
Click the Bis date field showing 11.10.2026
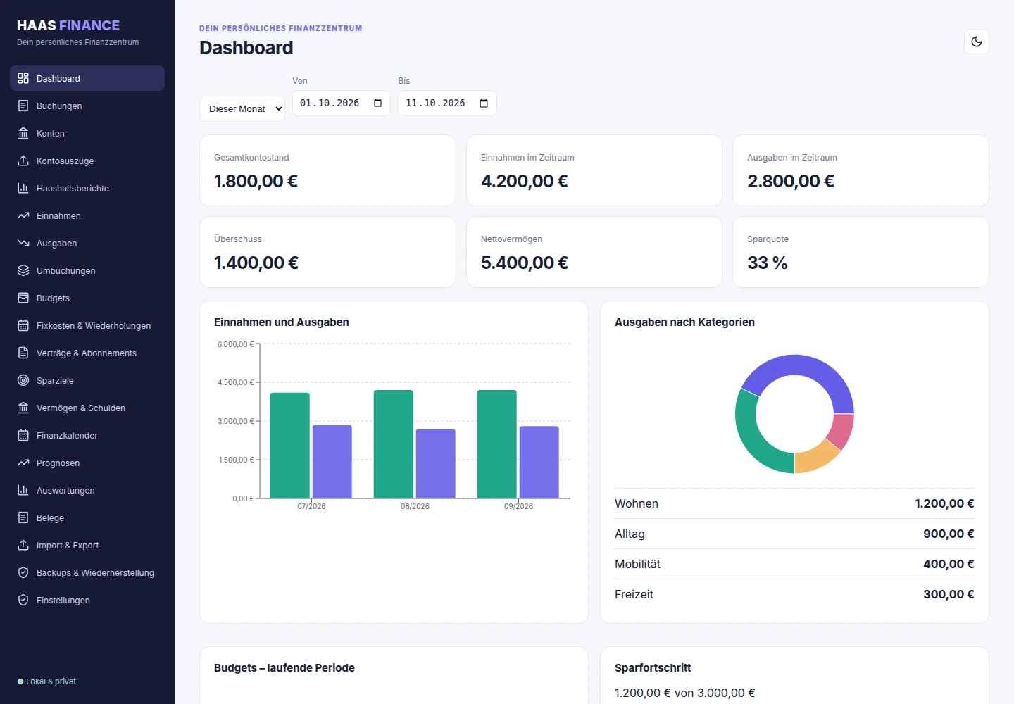447,103
